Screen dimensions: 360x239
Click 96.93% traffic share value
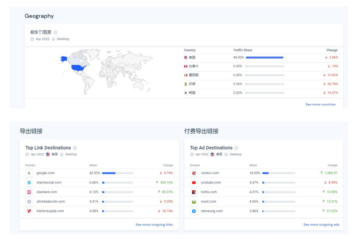click(238, 57)
